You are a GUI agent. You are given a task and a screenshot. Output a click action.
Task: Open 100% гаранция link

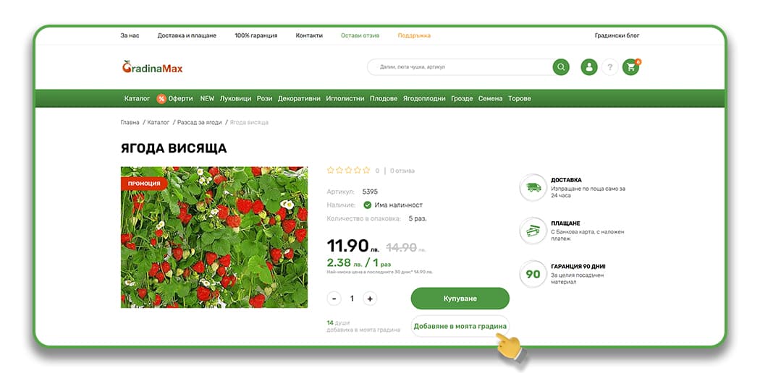pyautogui.click(x=256, y=36)
